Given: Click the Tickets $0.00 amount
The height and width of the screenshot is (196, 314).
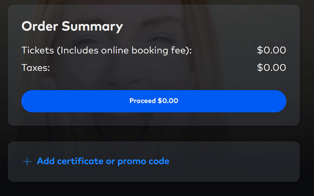Looking at the screenshot, I should [272, 50].
